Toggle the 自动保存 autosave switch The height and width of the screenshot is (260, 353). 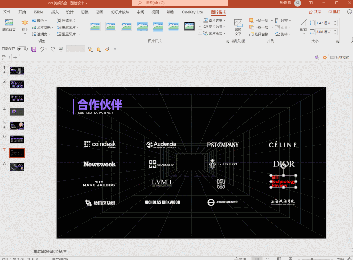(22, 49)
